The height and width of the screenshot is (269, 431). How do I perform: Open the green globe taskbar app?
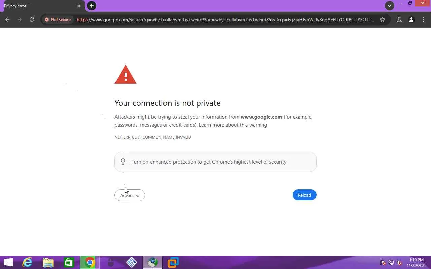[x=152, y=262]
